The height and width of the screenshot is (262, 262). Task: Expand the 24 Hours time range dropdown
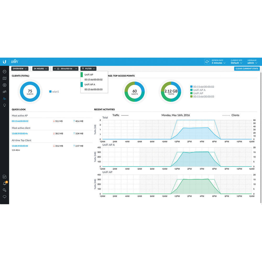point(40,69)
